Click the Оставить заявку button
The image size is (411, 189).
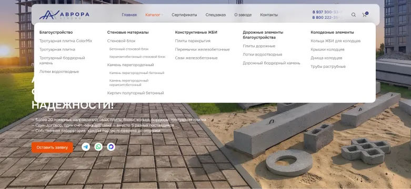tap(52, 148)
